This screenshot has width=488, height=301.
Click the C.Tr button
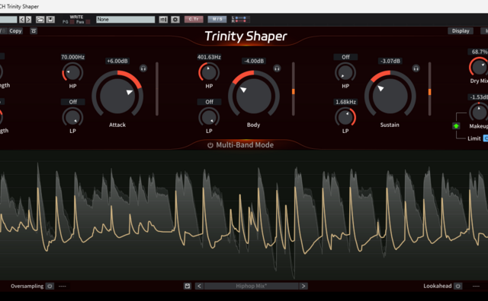click(194, 19)
